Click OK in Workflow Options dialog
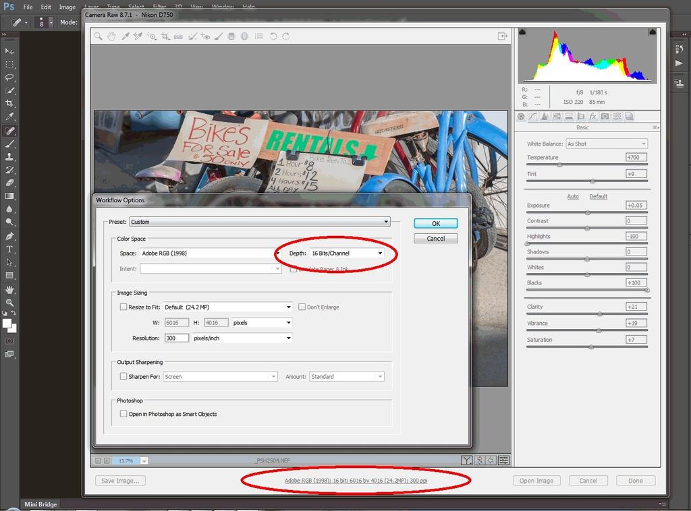 coord(435,223)
